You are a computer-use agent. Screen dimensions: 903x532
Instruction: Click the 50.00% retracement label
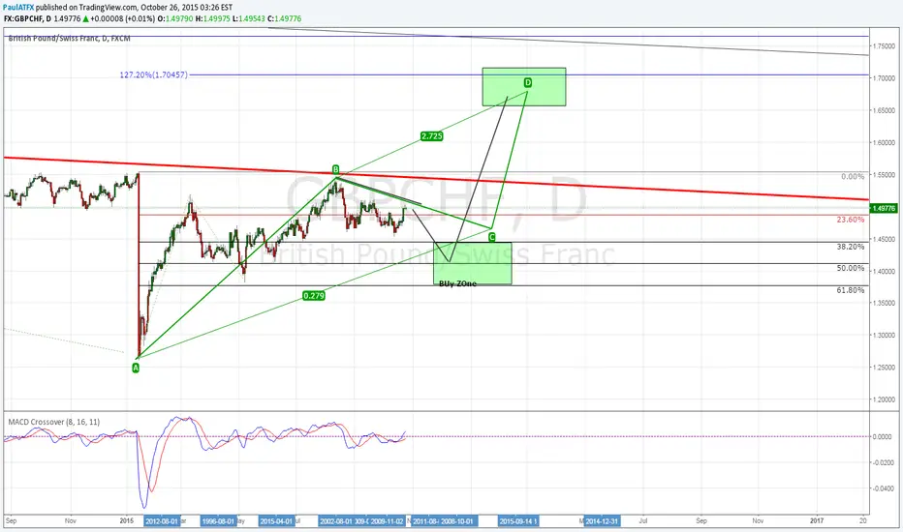pyautogui.click(x=851, y=269)
